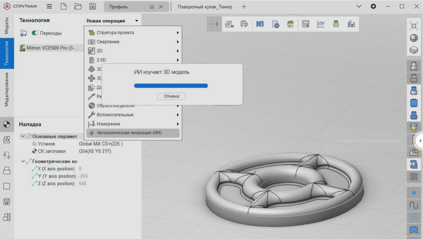
Task: Open the line chart graph icon
Action: (x=321, y=24)
